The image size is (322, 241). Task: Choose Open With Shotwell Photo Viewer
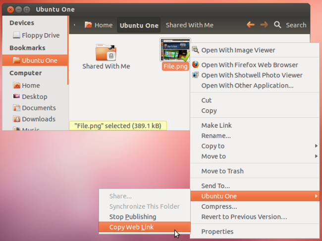point(255,75)
